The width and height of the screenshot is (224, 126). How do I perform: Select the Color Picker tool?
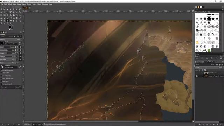(5, 23)
